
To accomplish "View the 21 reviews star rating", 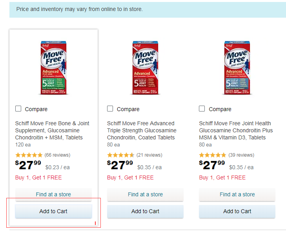I will pos(121,155).
